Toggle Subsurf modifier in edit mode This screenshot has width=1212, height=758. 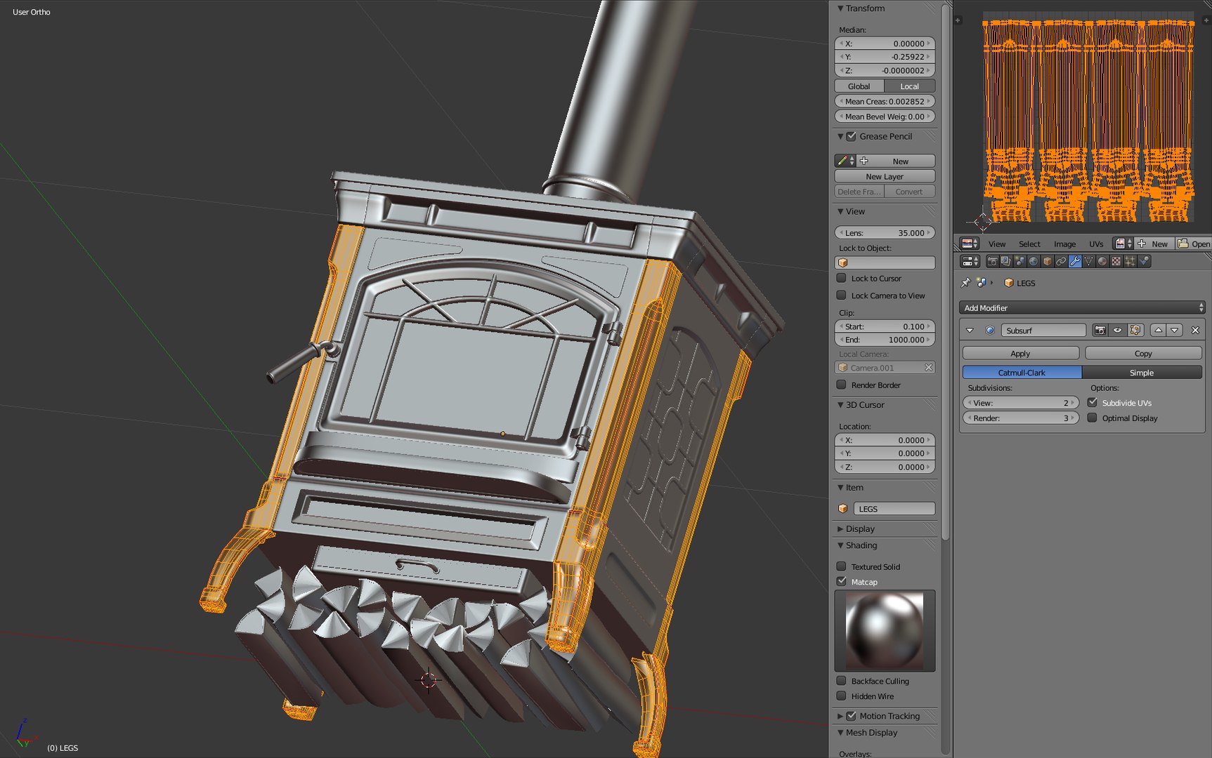(x=1135, y=330)
